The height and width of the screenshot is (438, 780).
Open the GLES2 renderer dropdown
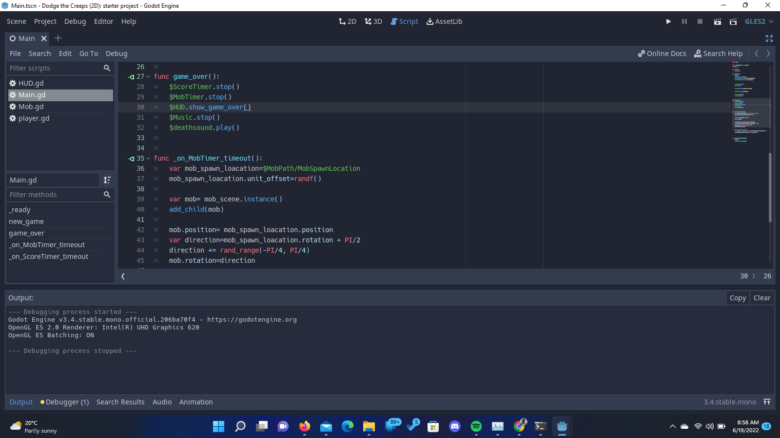click(x=759, y=21)
